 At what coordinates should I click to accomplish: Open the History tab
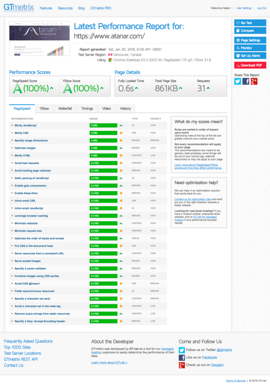pos(126,109)
